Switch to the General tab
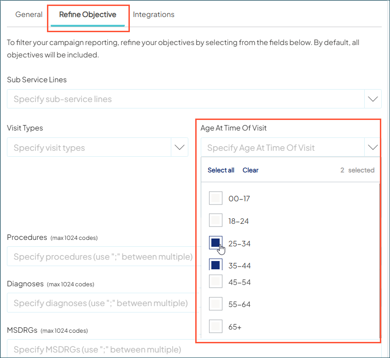 coord(29,14)
